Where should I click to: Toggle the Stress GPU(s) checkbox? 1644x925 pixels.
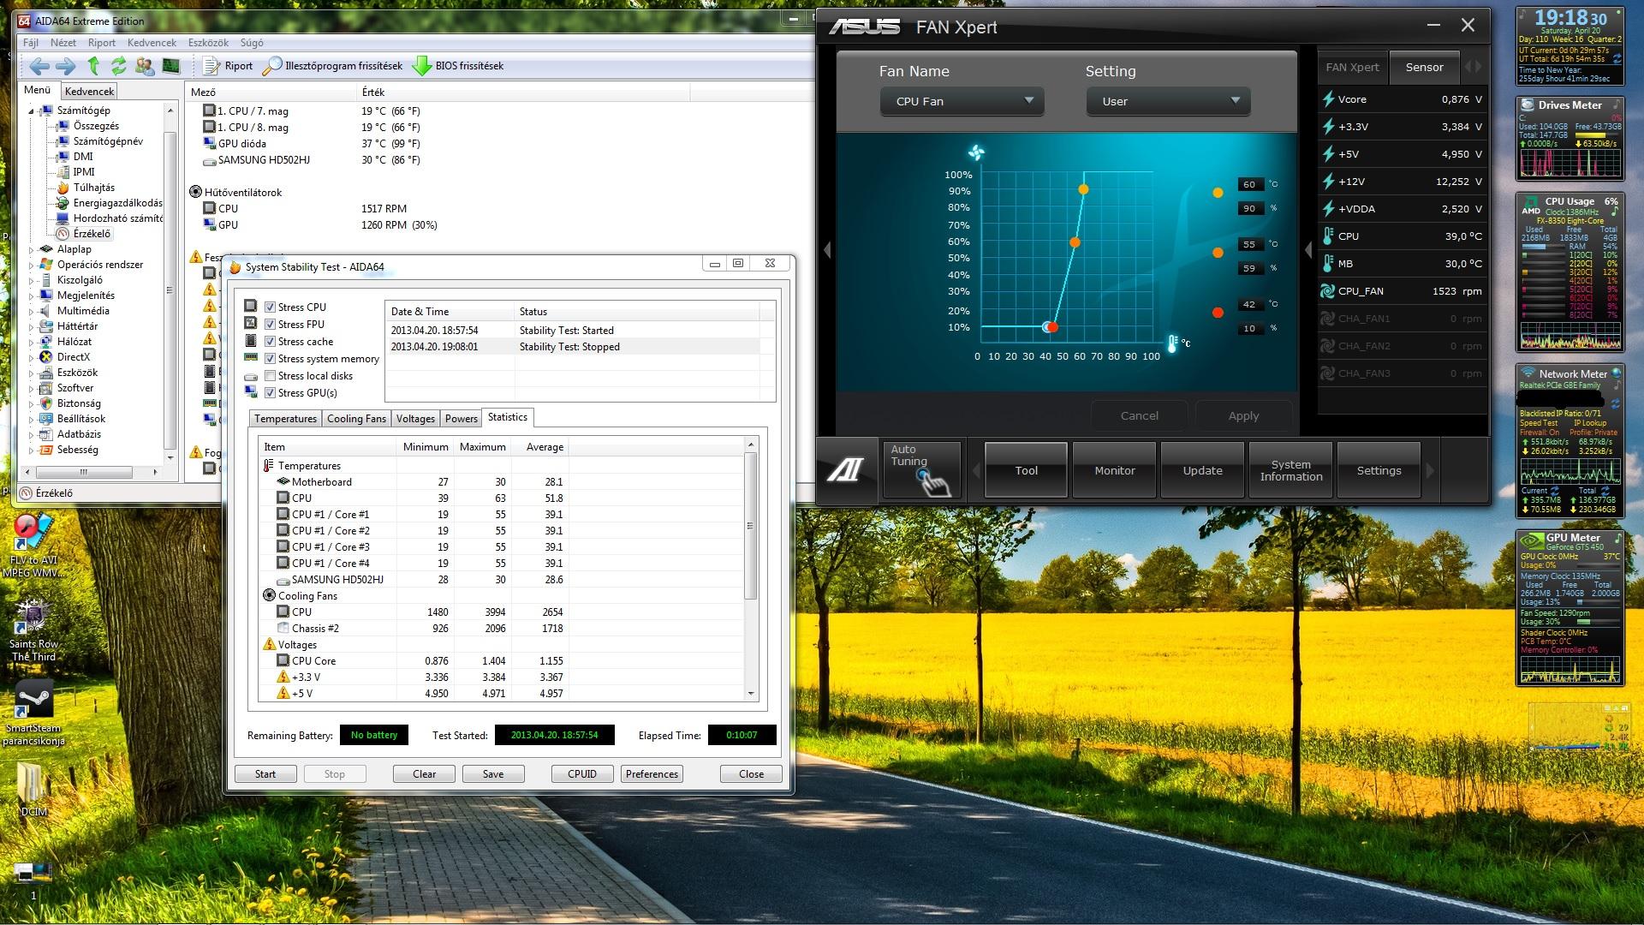click(x=270, y=393)
